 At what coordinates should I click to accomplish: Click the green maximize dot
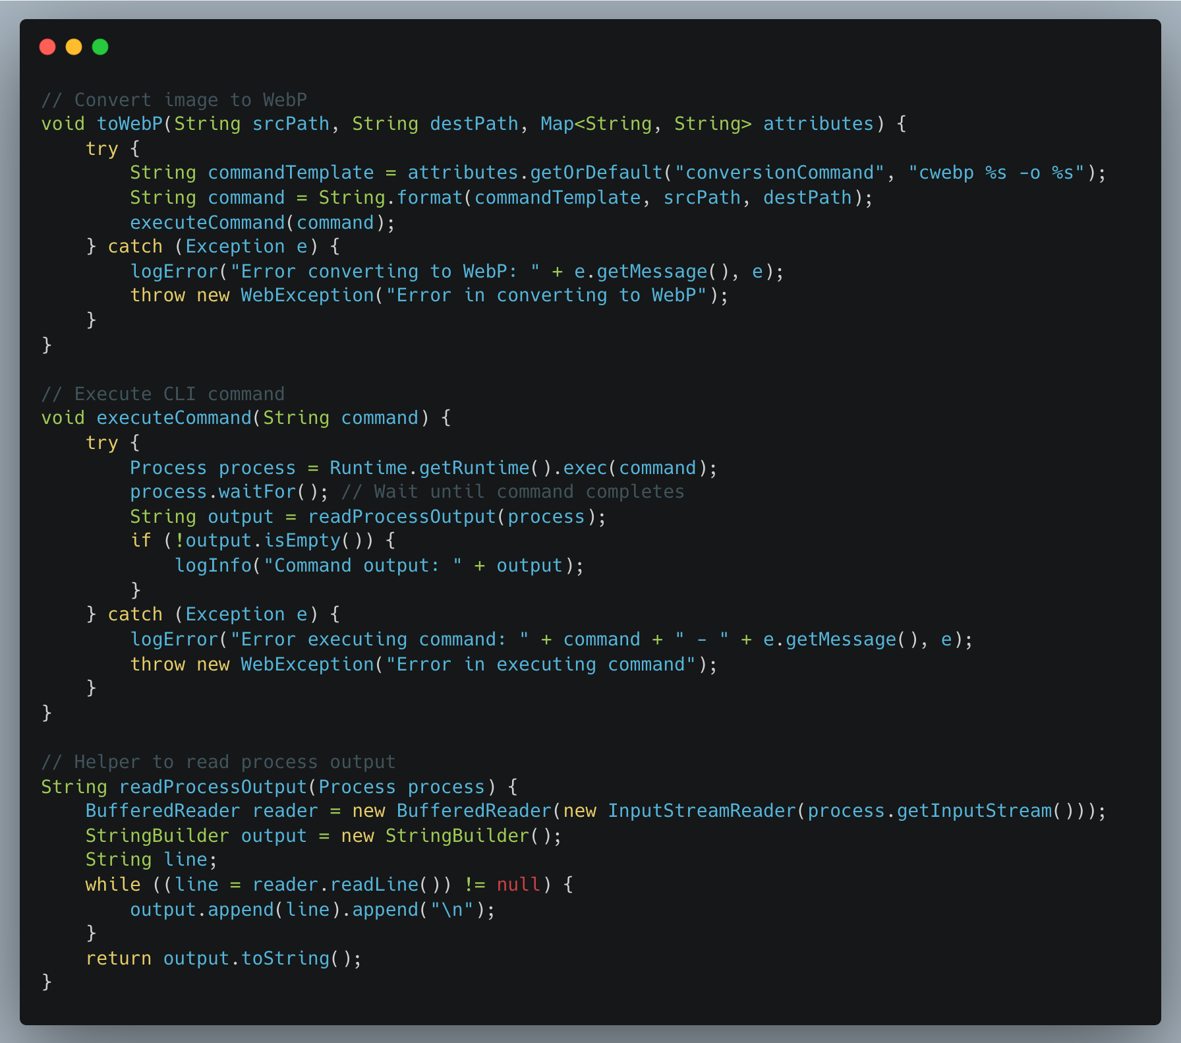(x=100, y=47)
